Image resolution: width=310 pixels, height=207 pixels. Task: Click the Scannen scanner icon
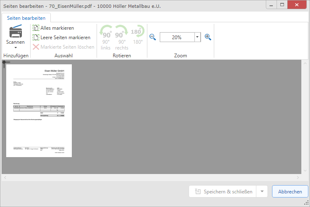(15, 31)
